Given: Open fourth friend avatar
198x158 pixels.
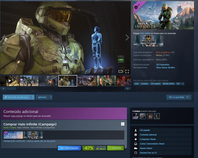Looking at the screenshot, I should (x=157, y=116).
